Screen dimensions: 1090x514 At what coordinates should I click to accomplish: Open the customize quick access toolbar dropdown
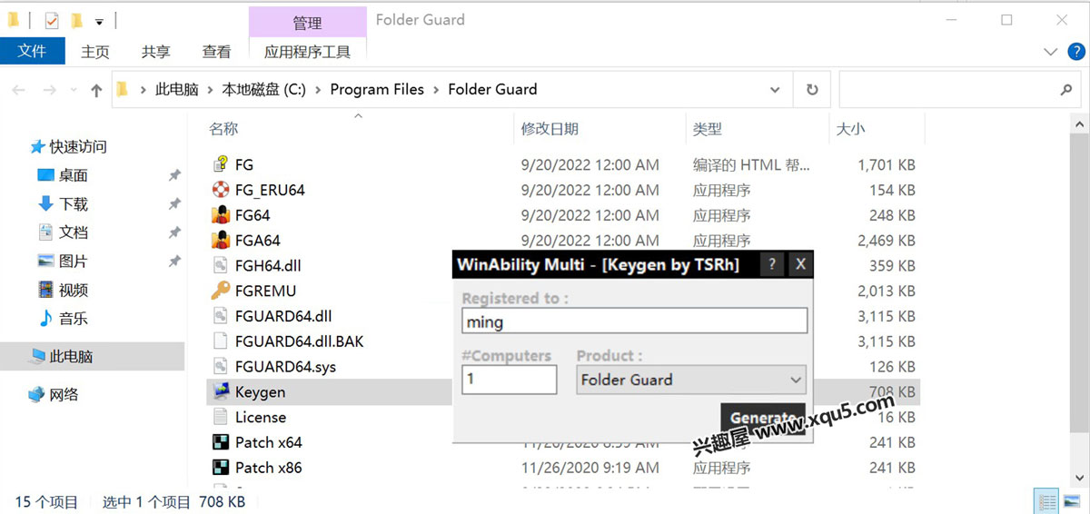(99, 20)
